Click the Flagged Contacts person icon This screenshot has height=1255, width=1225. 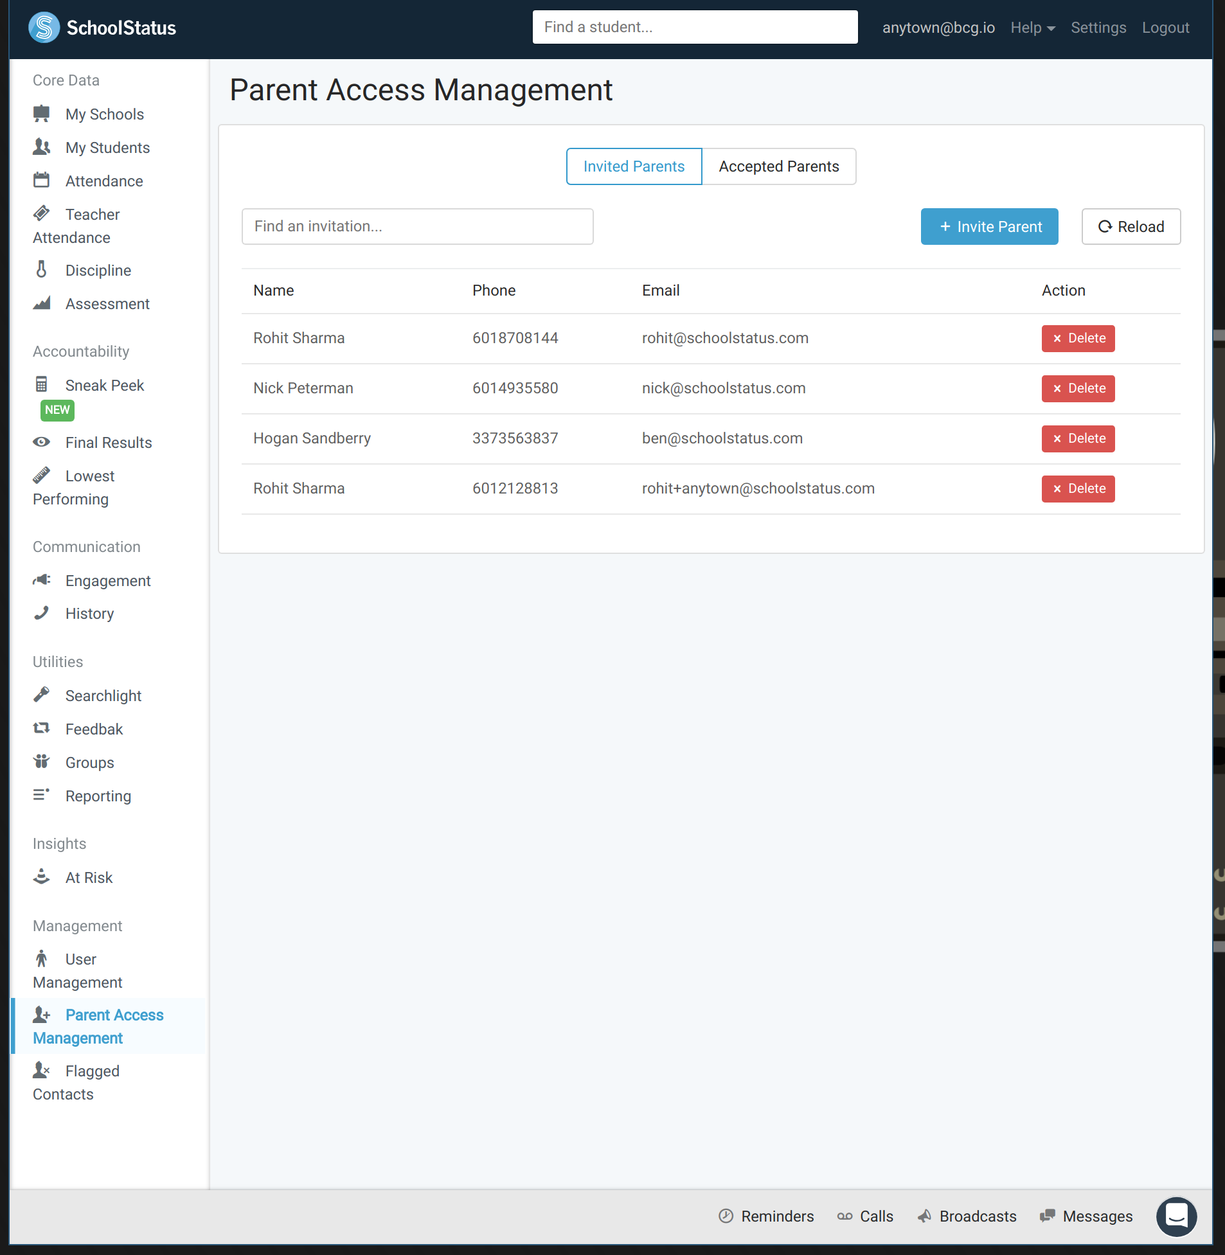(x=42, y=1070)
